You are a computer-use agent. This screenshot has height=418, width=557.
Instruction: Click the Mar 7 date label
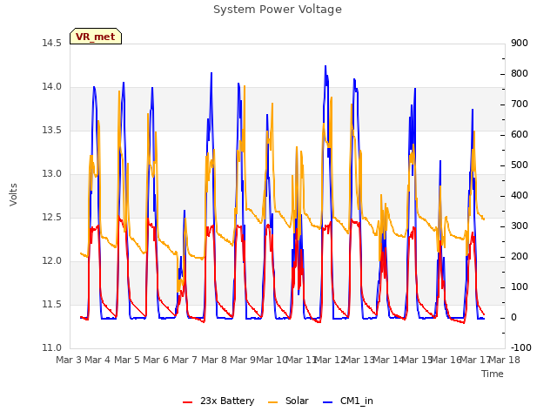(185, 360)
